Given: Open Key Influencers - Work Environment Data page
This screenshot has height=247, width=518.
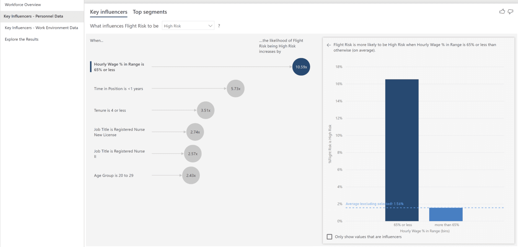Looking at the screenshot, I should (x=41, y=28).
